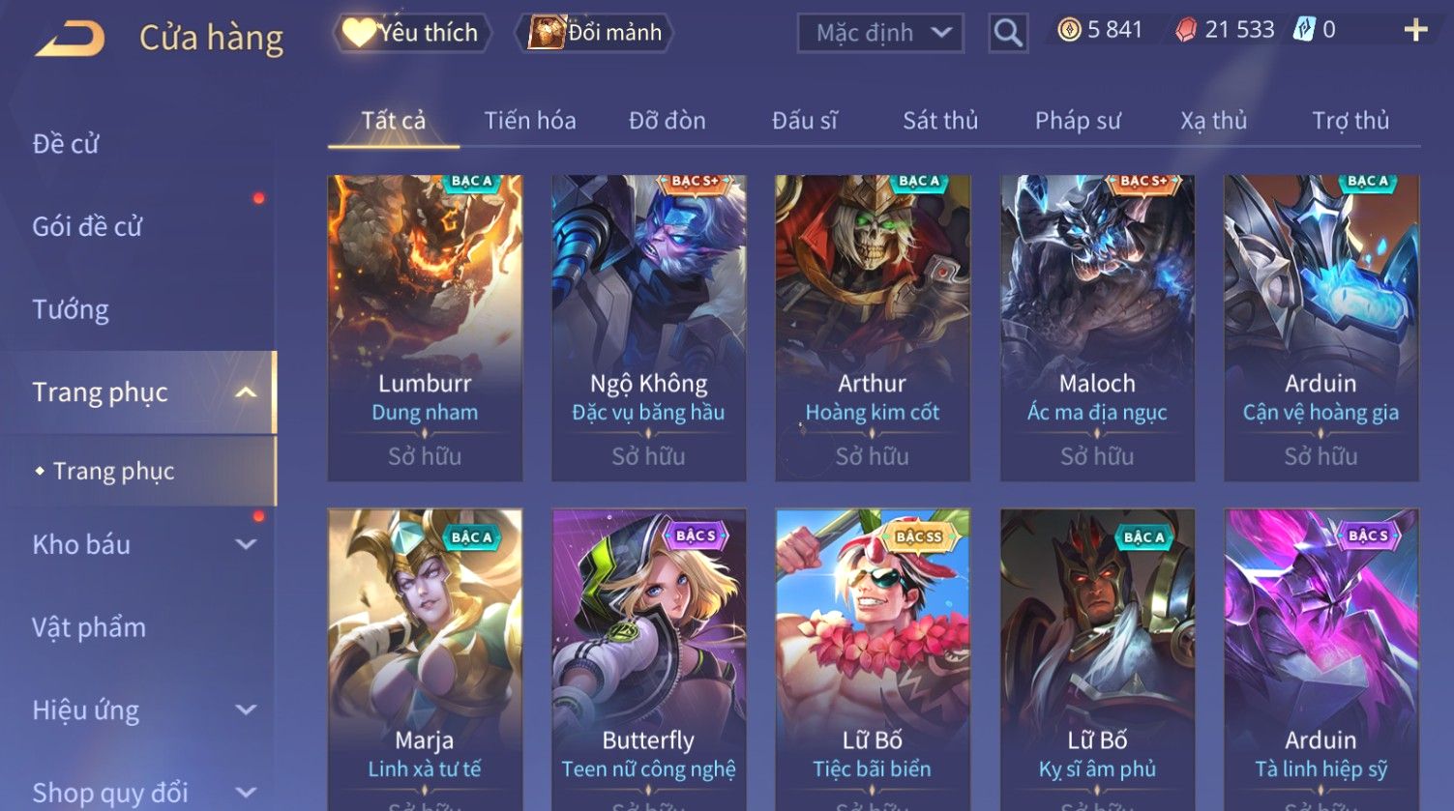This screenshot has height=811, width=1454.
Task: Expand the Kho báu sidebar section
Action: pyautogui.click(x=246, y=544)
